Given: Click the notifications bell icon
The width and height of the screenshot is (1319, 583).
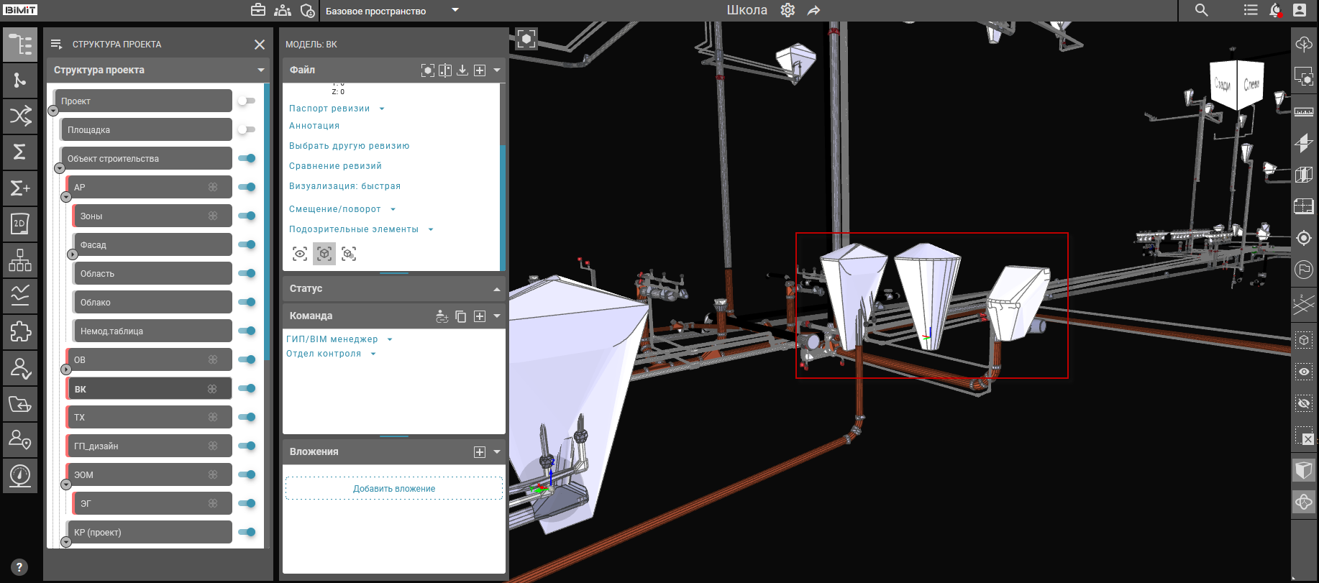Looking at the screenshot, I should 1275,10.
